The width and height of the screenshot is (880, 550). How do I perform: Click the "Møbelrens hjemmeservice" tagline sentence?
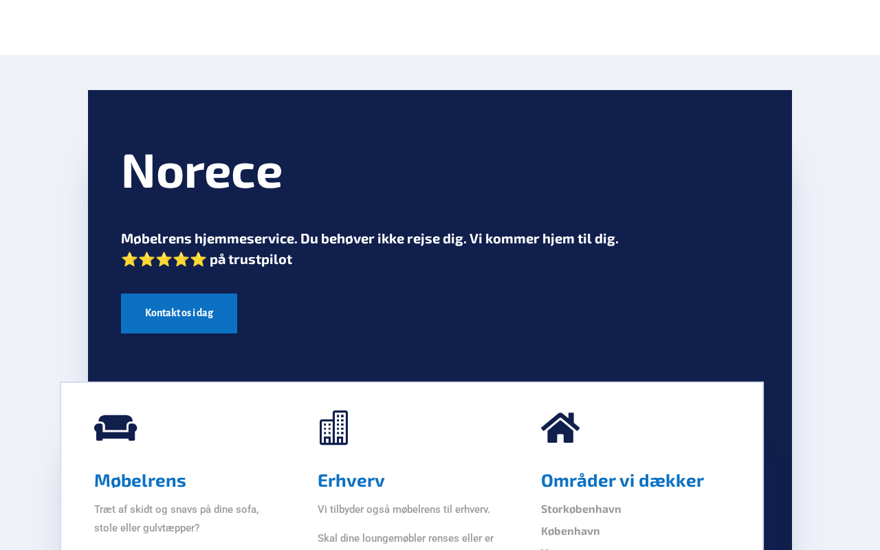click(x=370, y=239)
